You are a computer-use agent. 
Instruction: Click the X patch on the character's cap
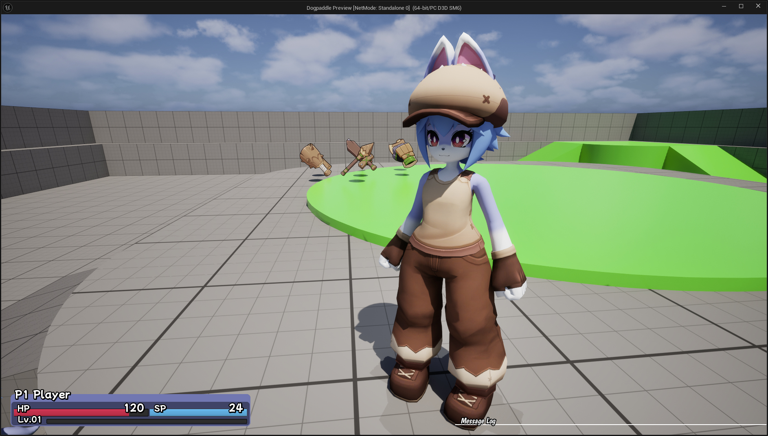pyautogui.click(x=486, y=99)
